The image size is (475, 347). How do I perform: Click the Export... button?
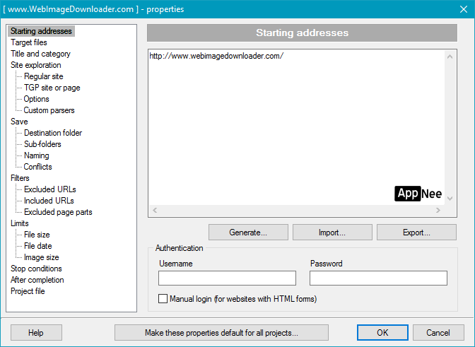416,233
